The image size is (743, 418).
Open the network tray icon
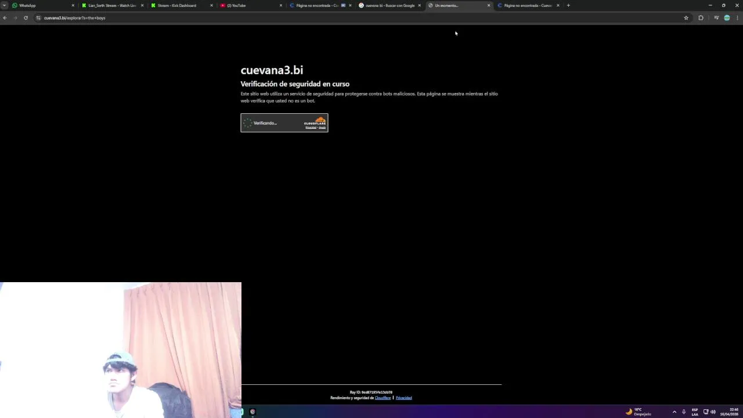(x=706, y=412)
